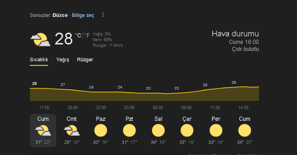This screenshot has width=297, height=155.
Task: Click the 17:00 hour on chart
Action: tap(44, 108)
